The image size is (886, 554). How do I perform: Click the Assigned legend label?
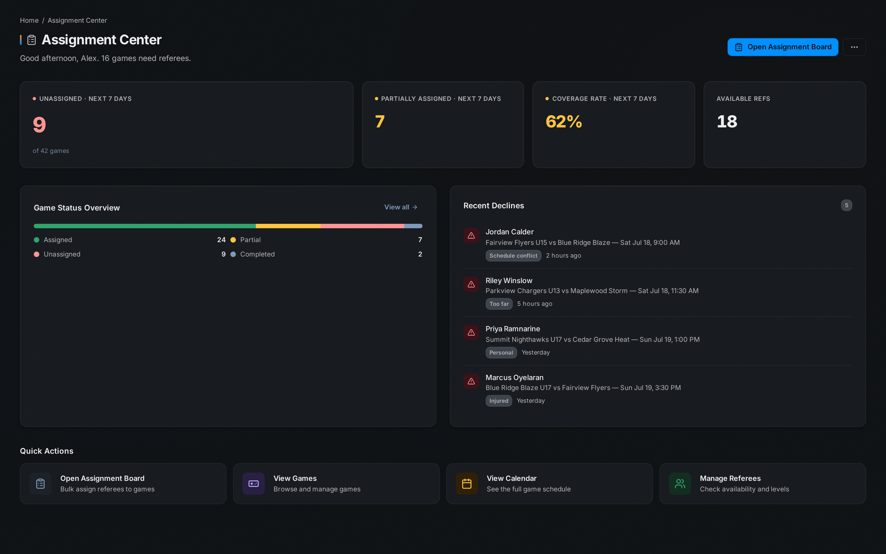tap(58, 240)
